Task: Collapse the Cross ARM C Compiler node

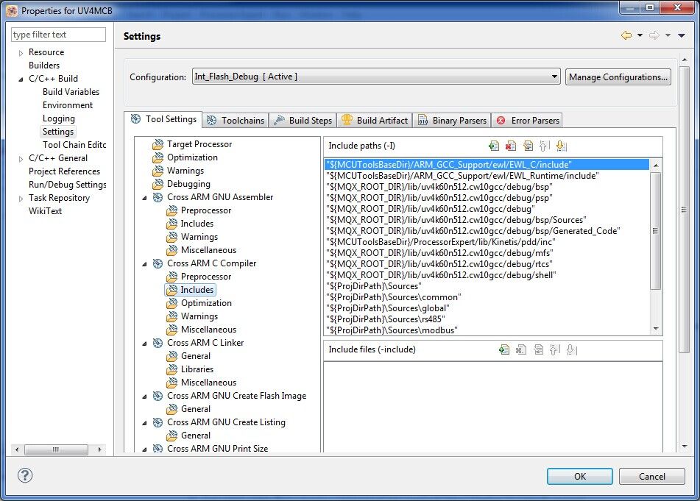Action: (x=144, y=264)
